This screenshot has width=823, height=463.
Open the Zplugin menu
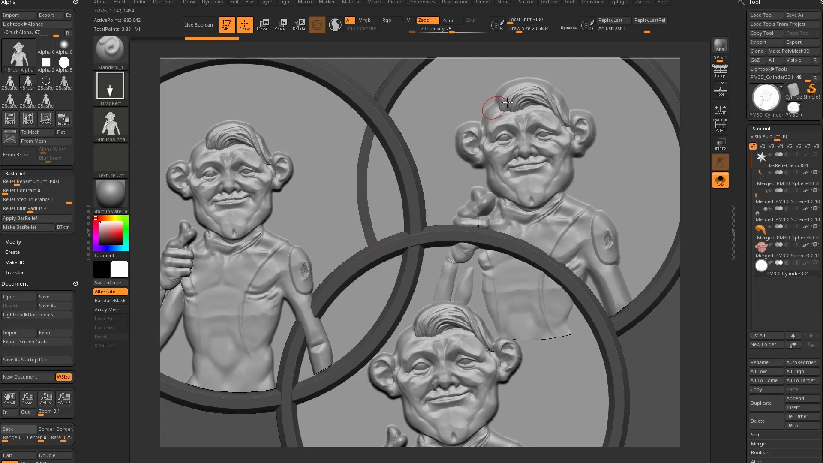(619, 2)
